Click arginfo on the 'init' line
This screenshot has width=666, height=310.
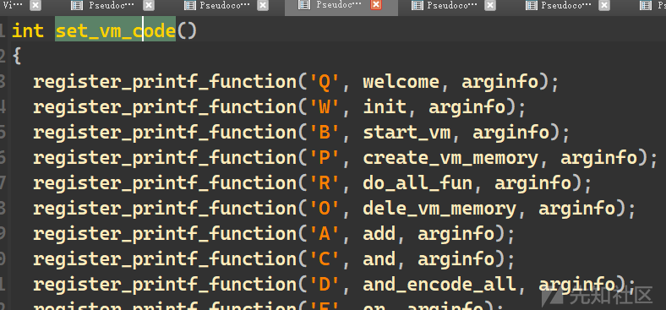point(467,107)
